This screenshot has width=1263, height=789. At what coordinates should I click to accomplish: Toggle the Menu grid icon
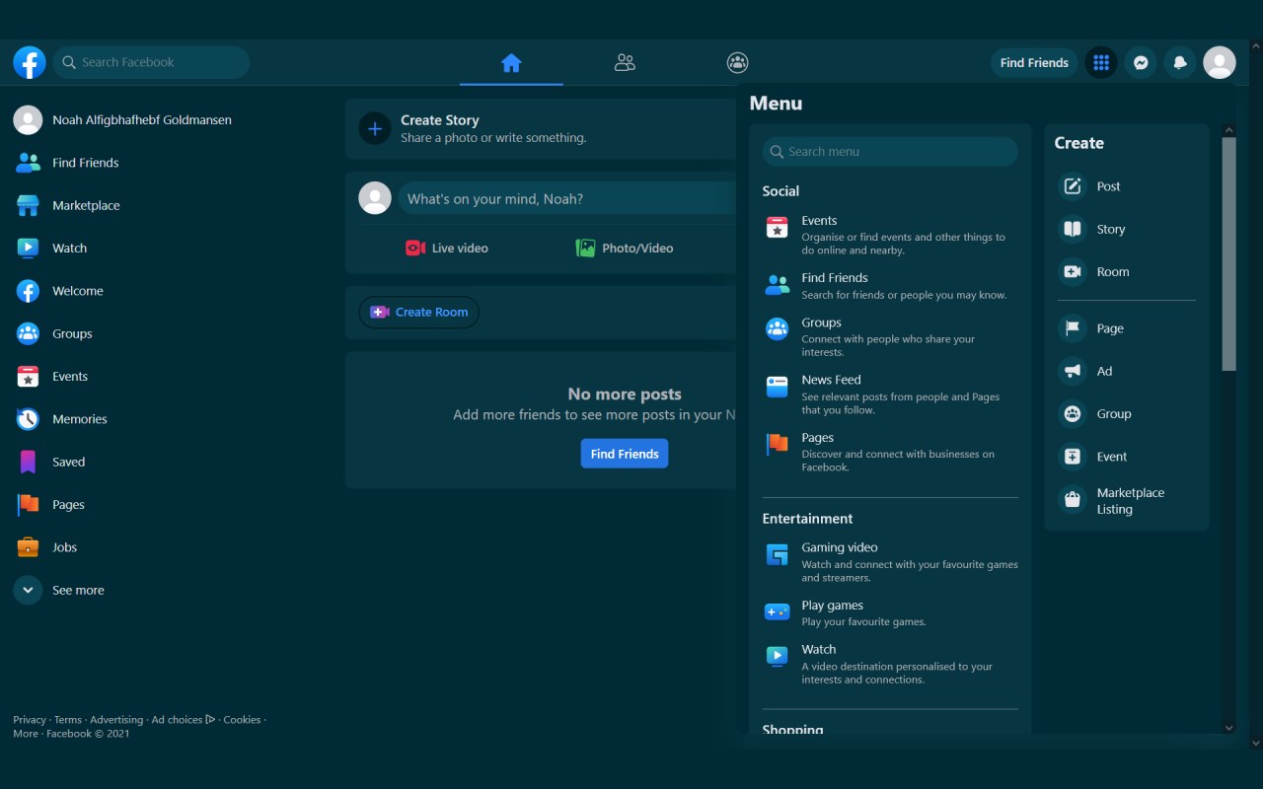click(x=1101, y=62)
